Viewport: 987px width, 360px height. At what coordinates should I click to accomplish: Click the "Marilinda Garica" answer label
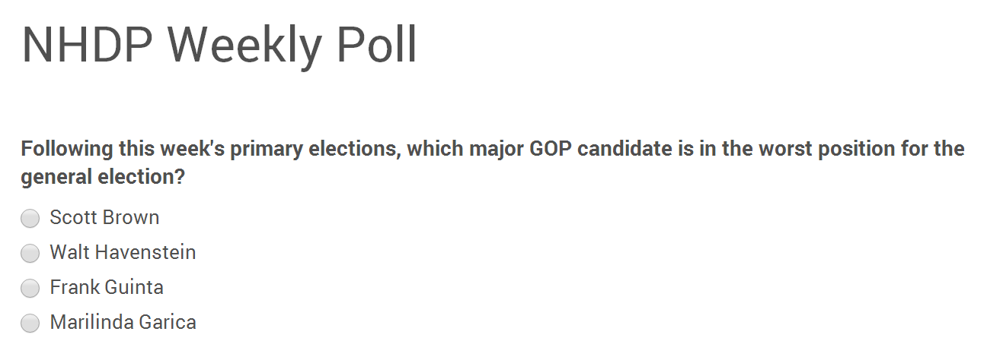(123, 323)
